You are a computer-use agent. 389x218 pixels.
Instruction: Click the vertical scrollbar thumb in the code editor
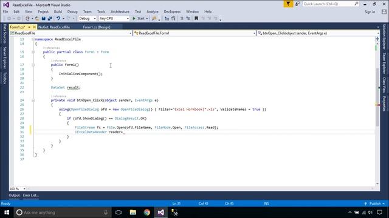377,97
